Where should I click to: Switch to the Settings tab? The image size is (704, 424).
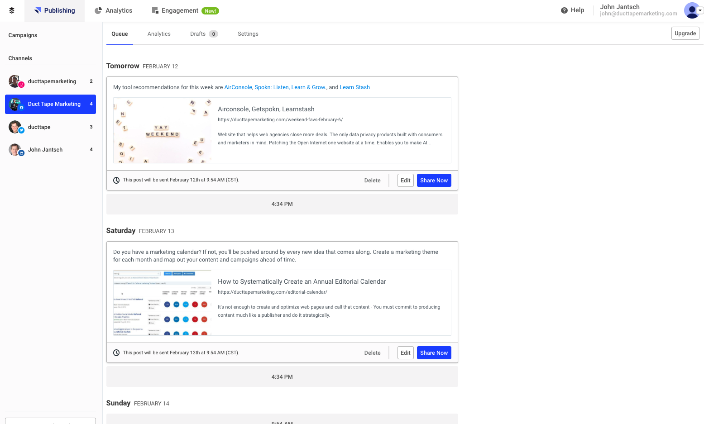248,34
